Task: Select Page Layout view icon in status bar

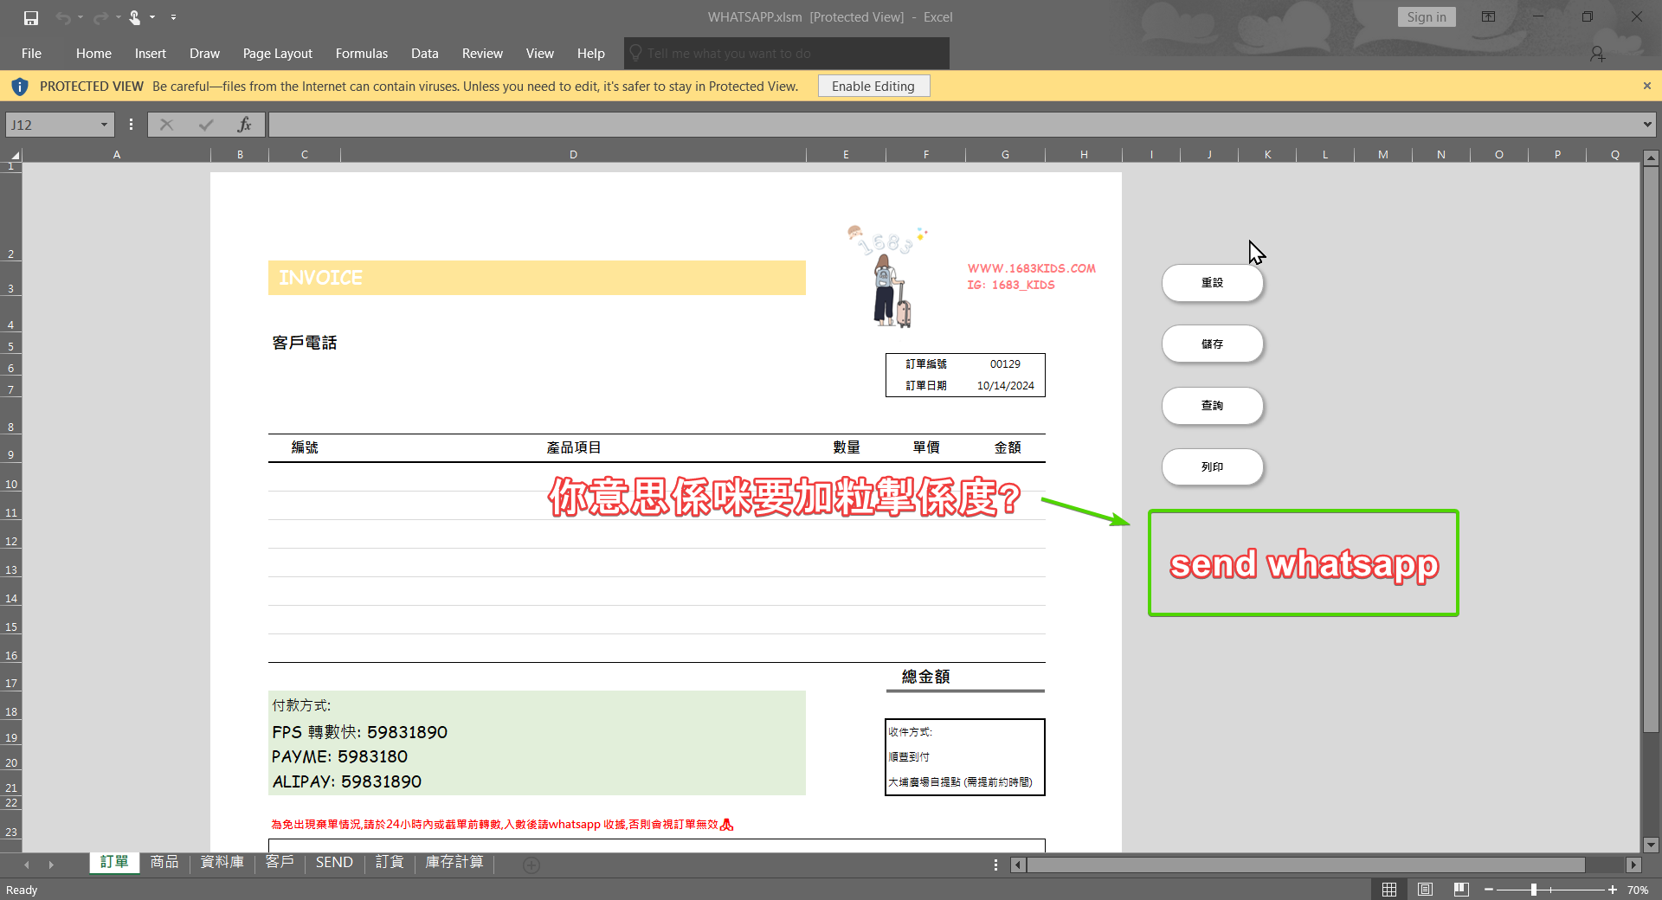Action: point(1425,890)
